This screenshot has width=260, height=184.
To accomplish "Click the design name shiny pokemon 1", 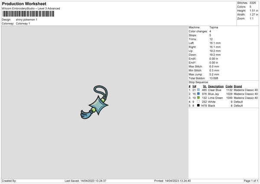I will [26, 20].
